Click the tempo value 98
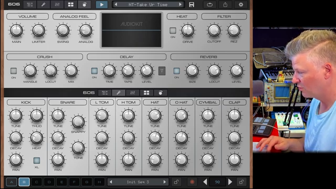 pyautogui.click(x=217, y=182)
